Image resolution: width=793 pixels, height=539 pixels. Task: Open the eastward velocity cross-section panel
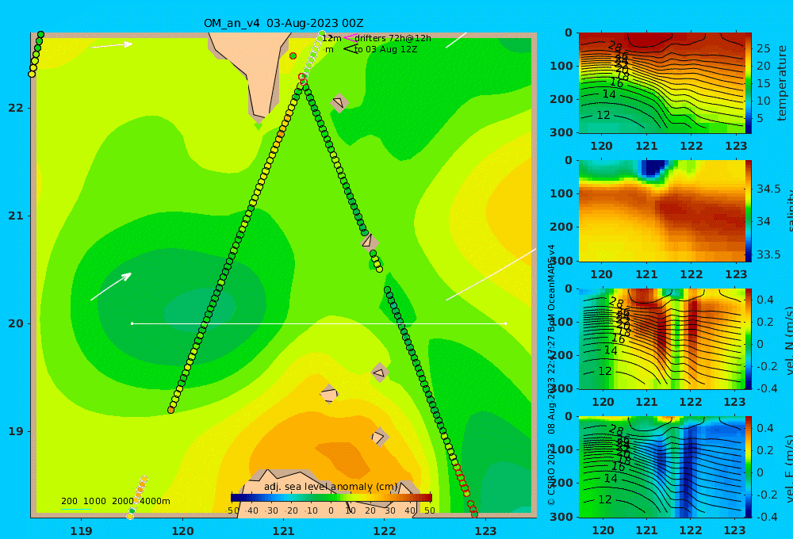point(661,467)
